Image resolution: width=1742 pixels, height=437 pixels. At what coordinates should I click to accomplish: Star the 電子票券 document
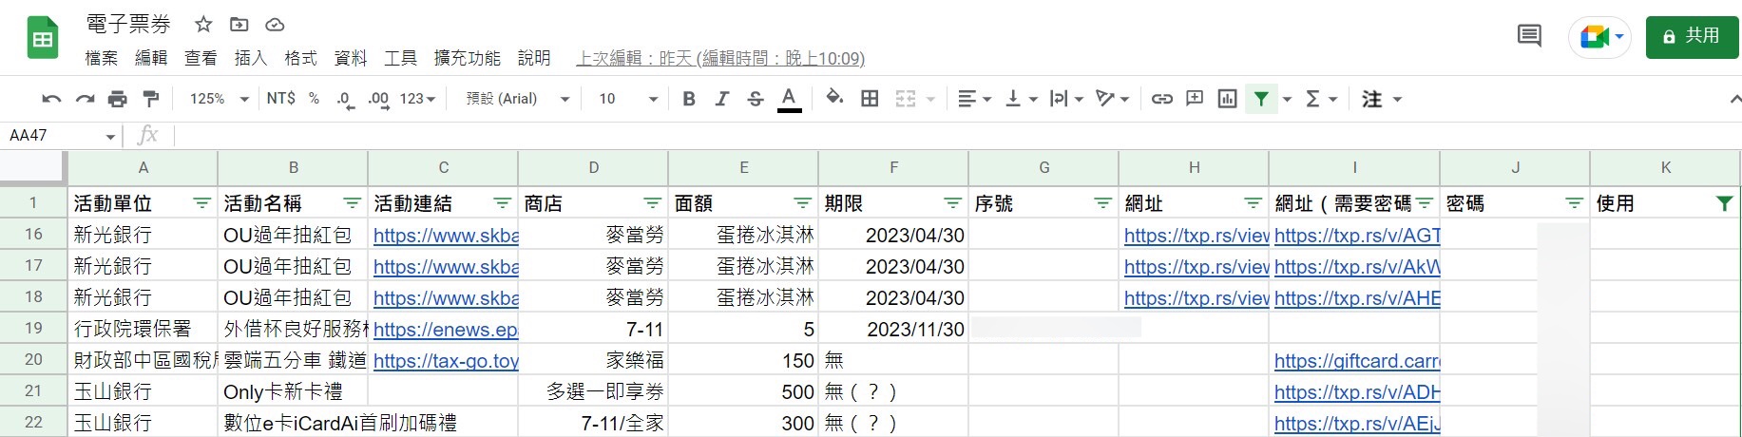pos(203,25)
